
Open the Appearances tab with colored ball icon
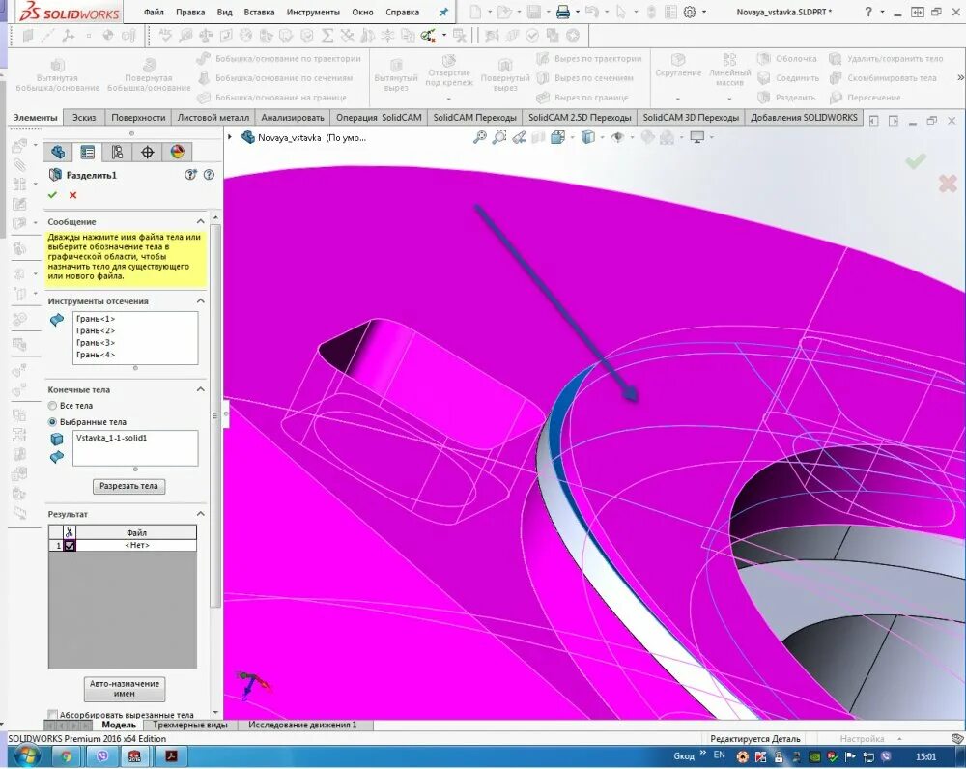(x=177, y=152)
